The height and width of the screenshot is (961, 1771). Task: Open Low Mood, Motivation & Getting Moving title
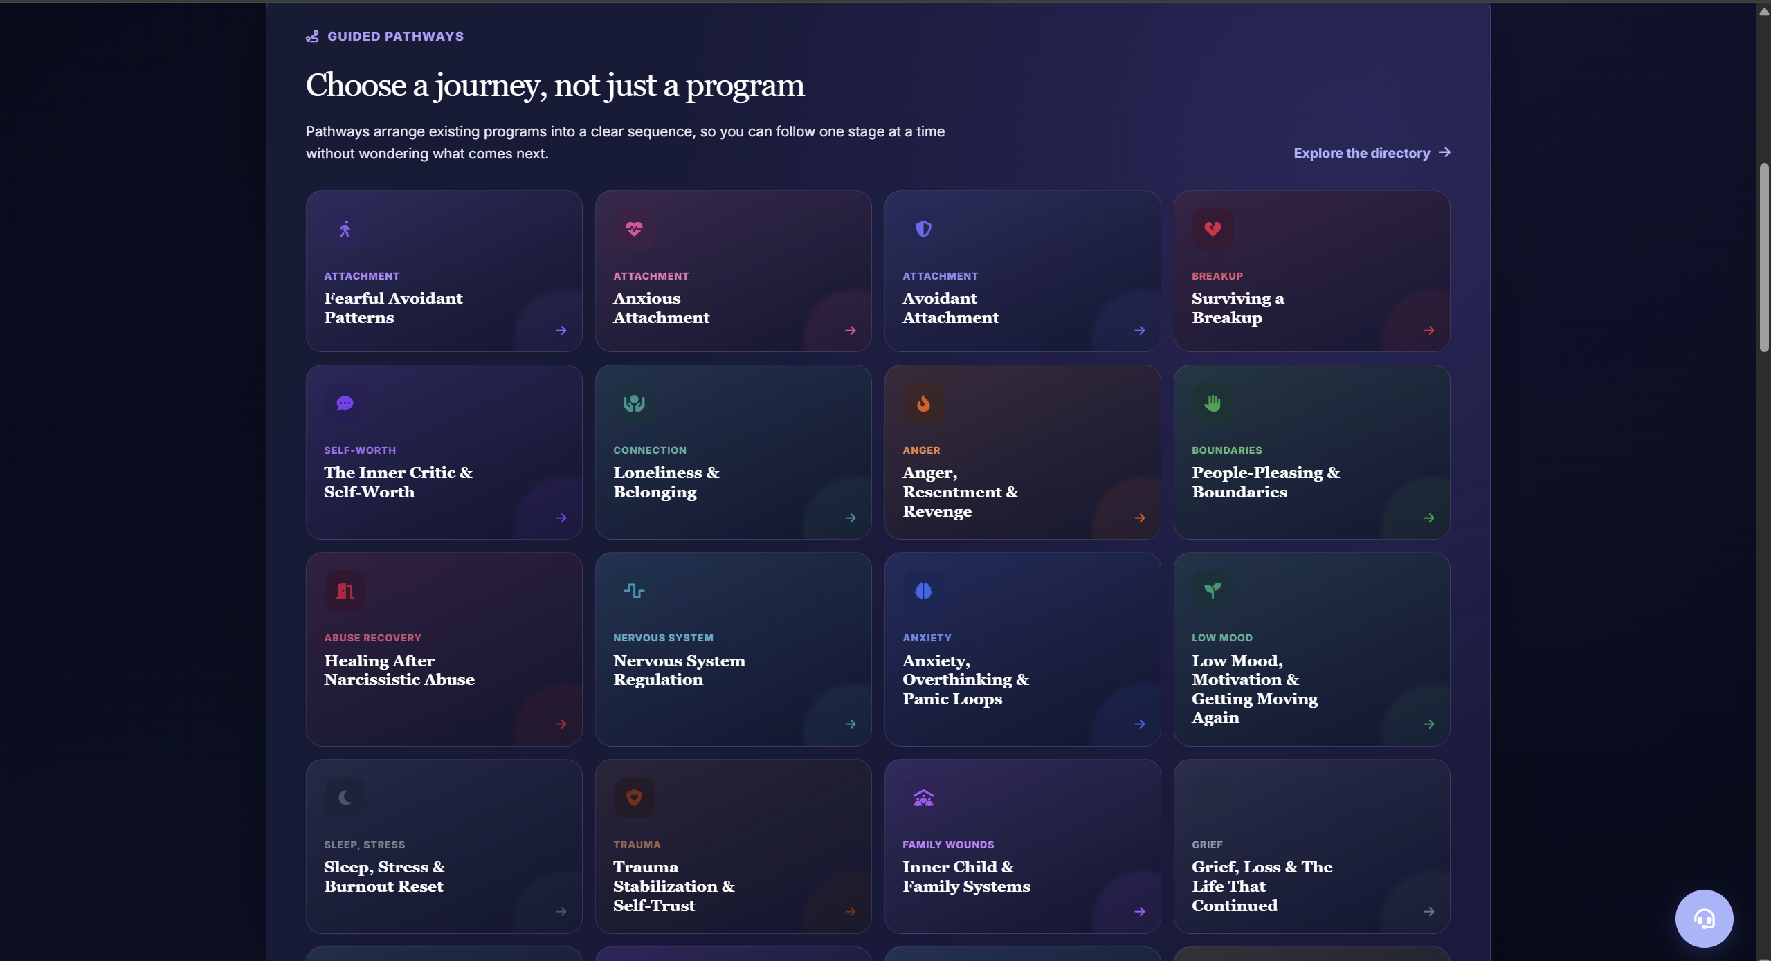tap(1255, 689)
